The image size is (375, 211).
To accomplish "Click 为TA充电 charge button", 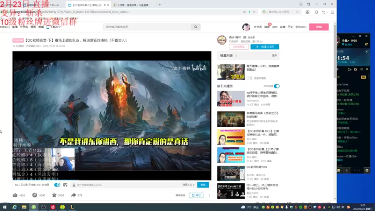I will pyautogui.click(x=239, y=47).
